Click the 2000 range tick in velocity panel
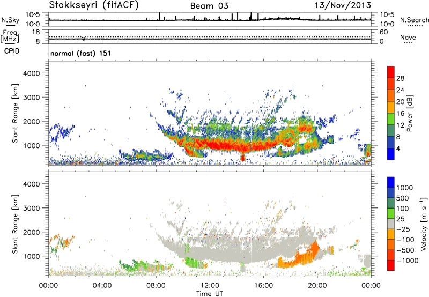 click(32, 232)
